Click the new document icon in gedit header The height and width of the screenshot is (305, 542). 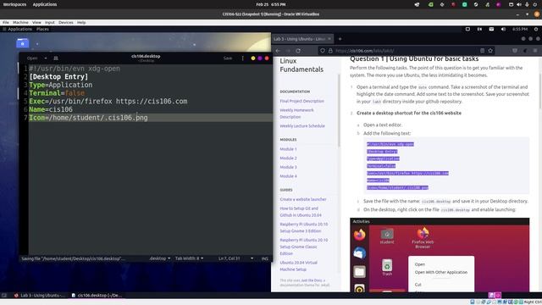(56, 58)
